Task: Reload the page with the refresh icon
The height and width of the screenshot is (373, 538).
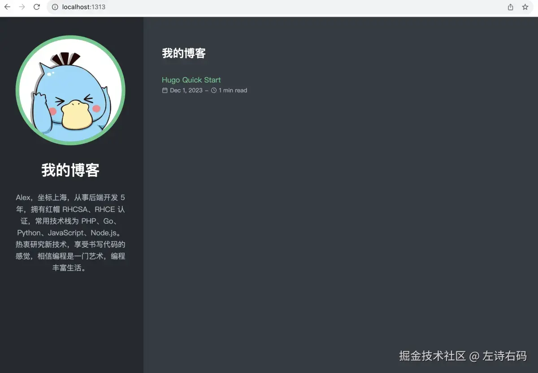Action: (x=37, y=7)
